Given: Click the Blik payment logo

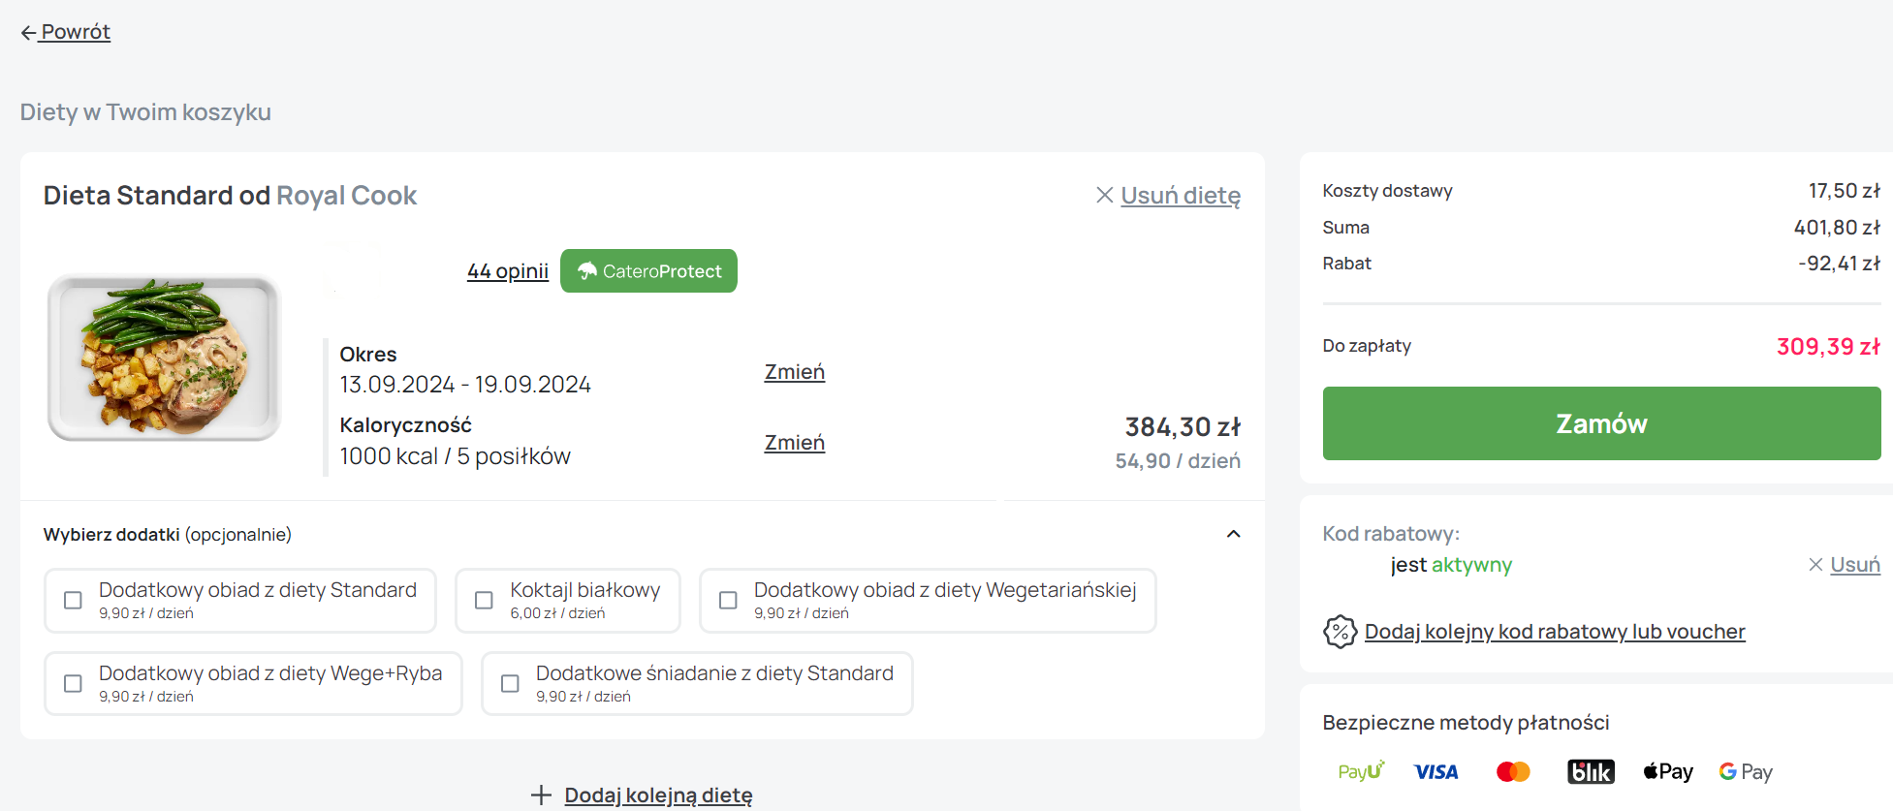Looking at the screenshot, I should pos(1591,771).
